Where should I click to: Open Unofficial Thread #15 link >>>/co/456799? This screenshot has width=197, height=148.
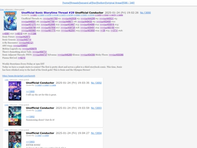[x=29, y=27]
